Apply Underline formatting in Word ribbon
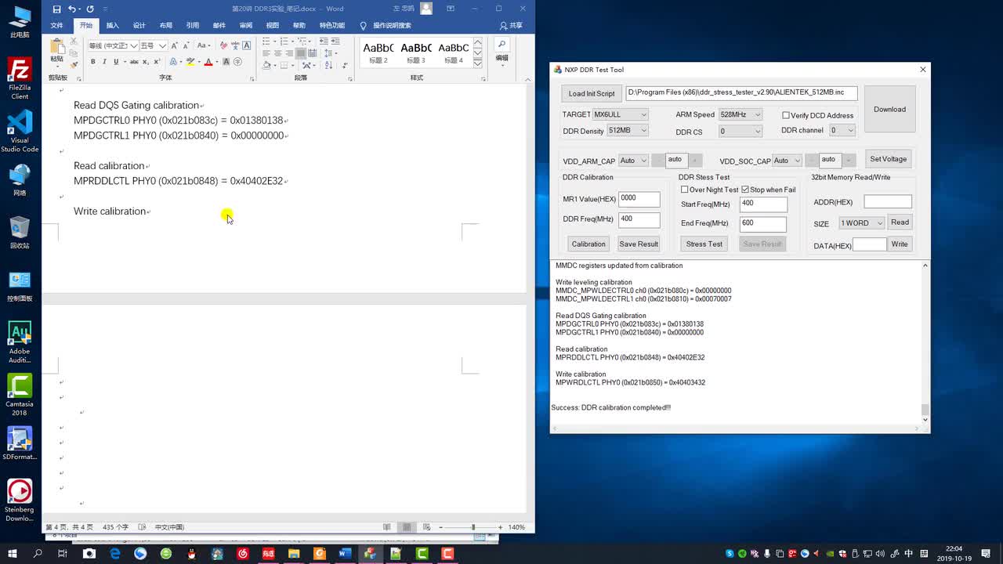This screenshot has width=1003, height=564. [116, 62]
